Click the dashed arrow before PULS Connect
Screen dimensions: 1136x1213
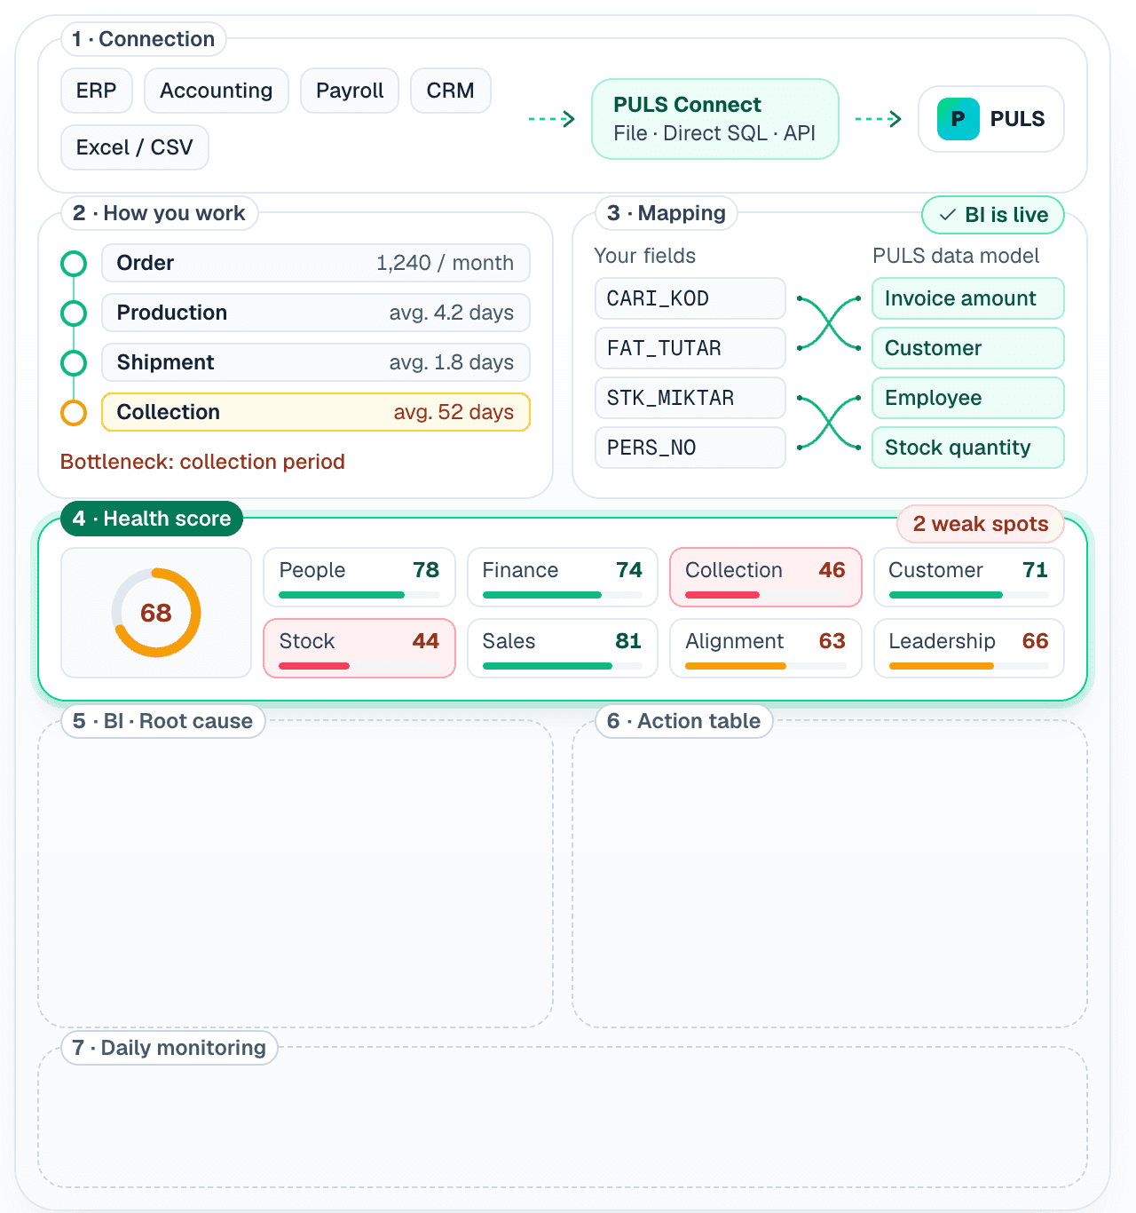point(552,119)
